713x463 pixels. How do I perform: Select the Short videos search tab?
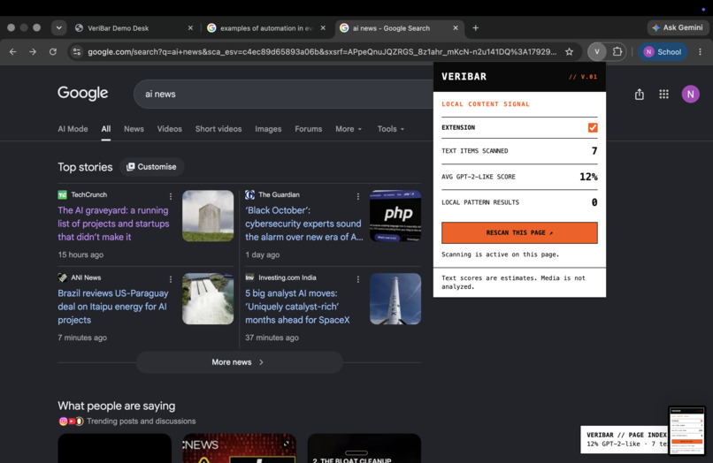point(218,129)
